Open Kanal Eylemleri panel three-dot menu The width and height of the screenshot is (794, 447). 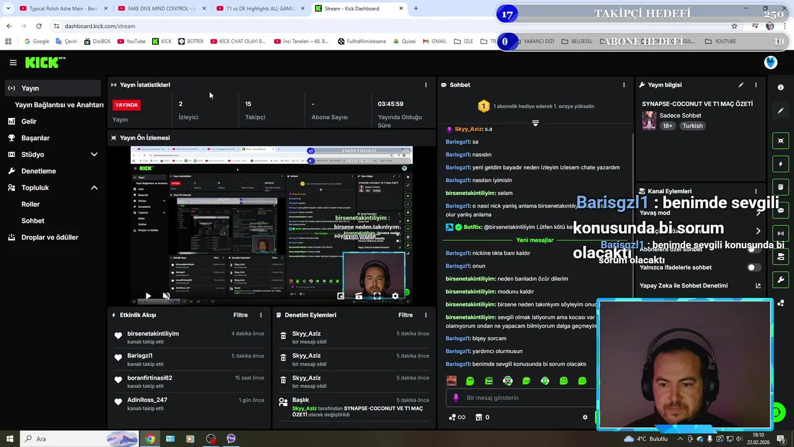point(756,191)
